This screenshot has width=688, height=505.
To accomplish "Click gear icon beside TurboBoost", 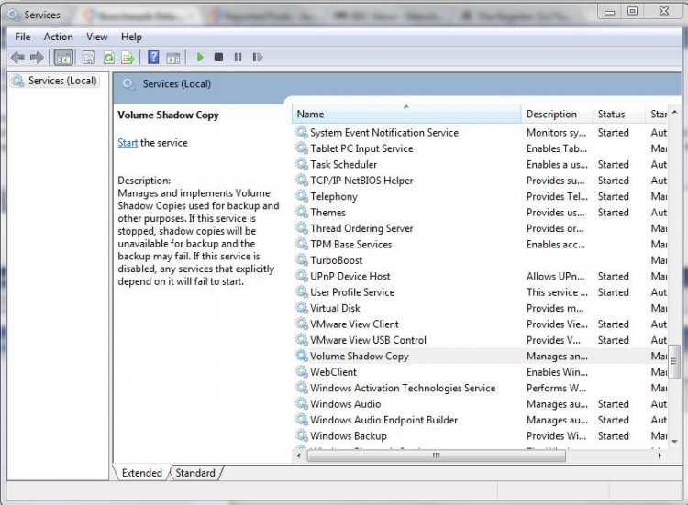I will click(302, 260).
